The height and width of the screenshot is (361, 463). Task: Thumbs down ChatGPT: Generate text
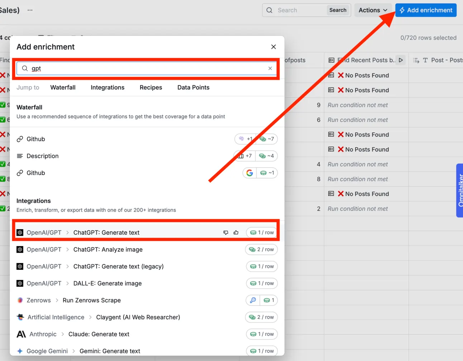226,233
